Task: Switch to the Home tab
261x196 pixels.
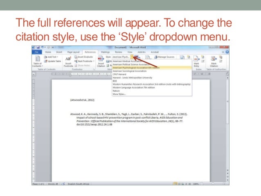Action: (x=48, y=52)
